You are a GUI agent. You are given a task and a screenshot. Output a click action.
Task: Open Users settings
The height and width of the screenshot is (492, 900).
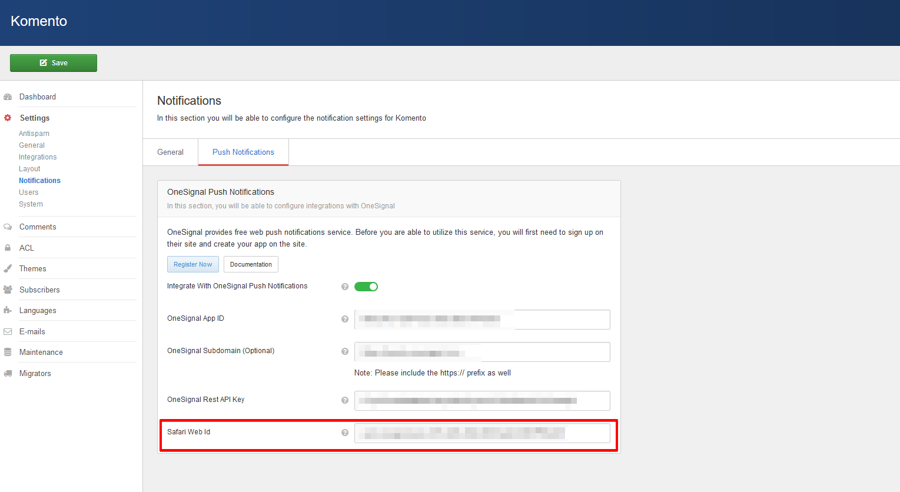pos(28,192)
